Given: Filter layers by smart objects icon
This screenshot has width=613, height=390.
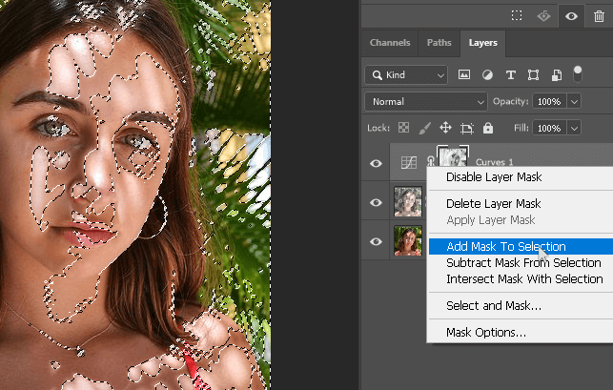Looking at the screenshot, I should click(557, 74).
